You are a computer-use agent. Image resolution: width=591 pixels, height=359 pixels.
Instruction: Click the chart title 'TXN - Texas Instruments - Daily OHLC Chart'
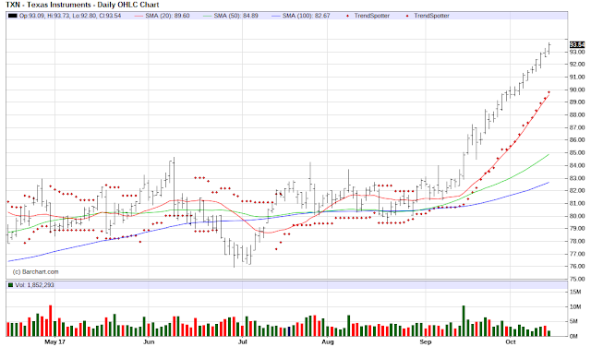point(82,5)
